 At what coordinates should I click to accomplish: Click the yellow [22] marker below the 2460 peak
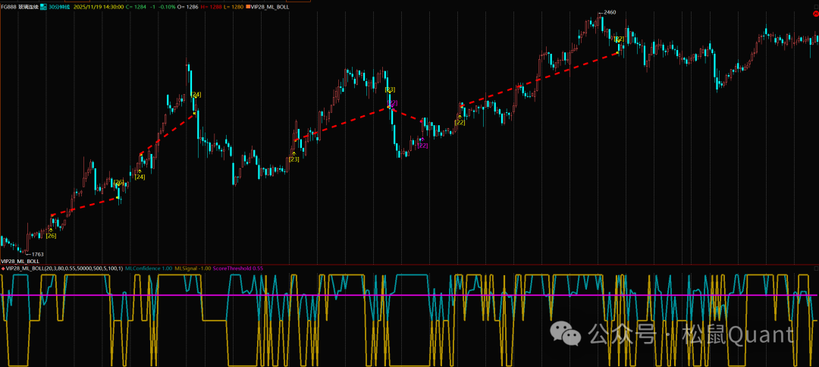[x=619, y=39]
